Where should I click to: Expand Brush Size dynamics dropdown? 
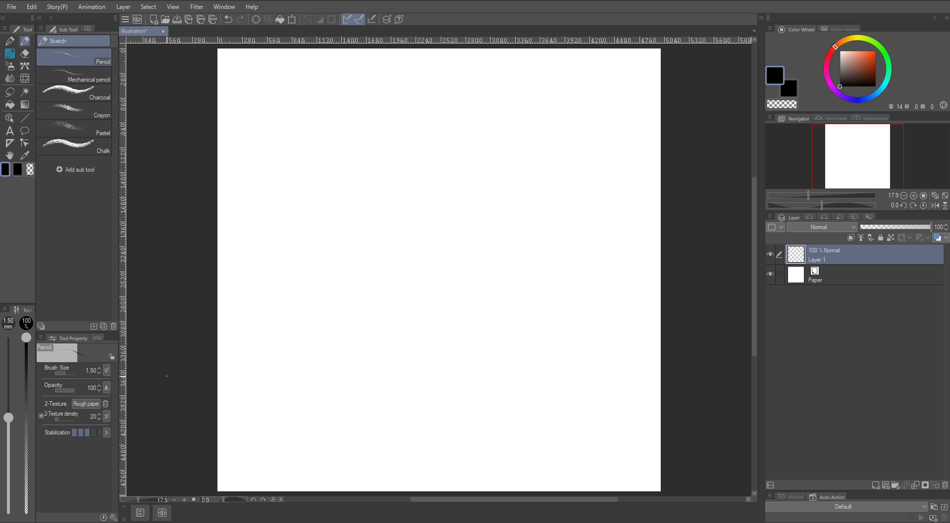(106, 370)
